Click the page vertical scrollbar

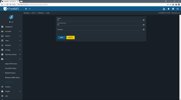pos(180,57)
